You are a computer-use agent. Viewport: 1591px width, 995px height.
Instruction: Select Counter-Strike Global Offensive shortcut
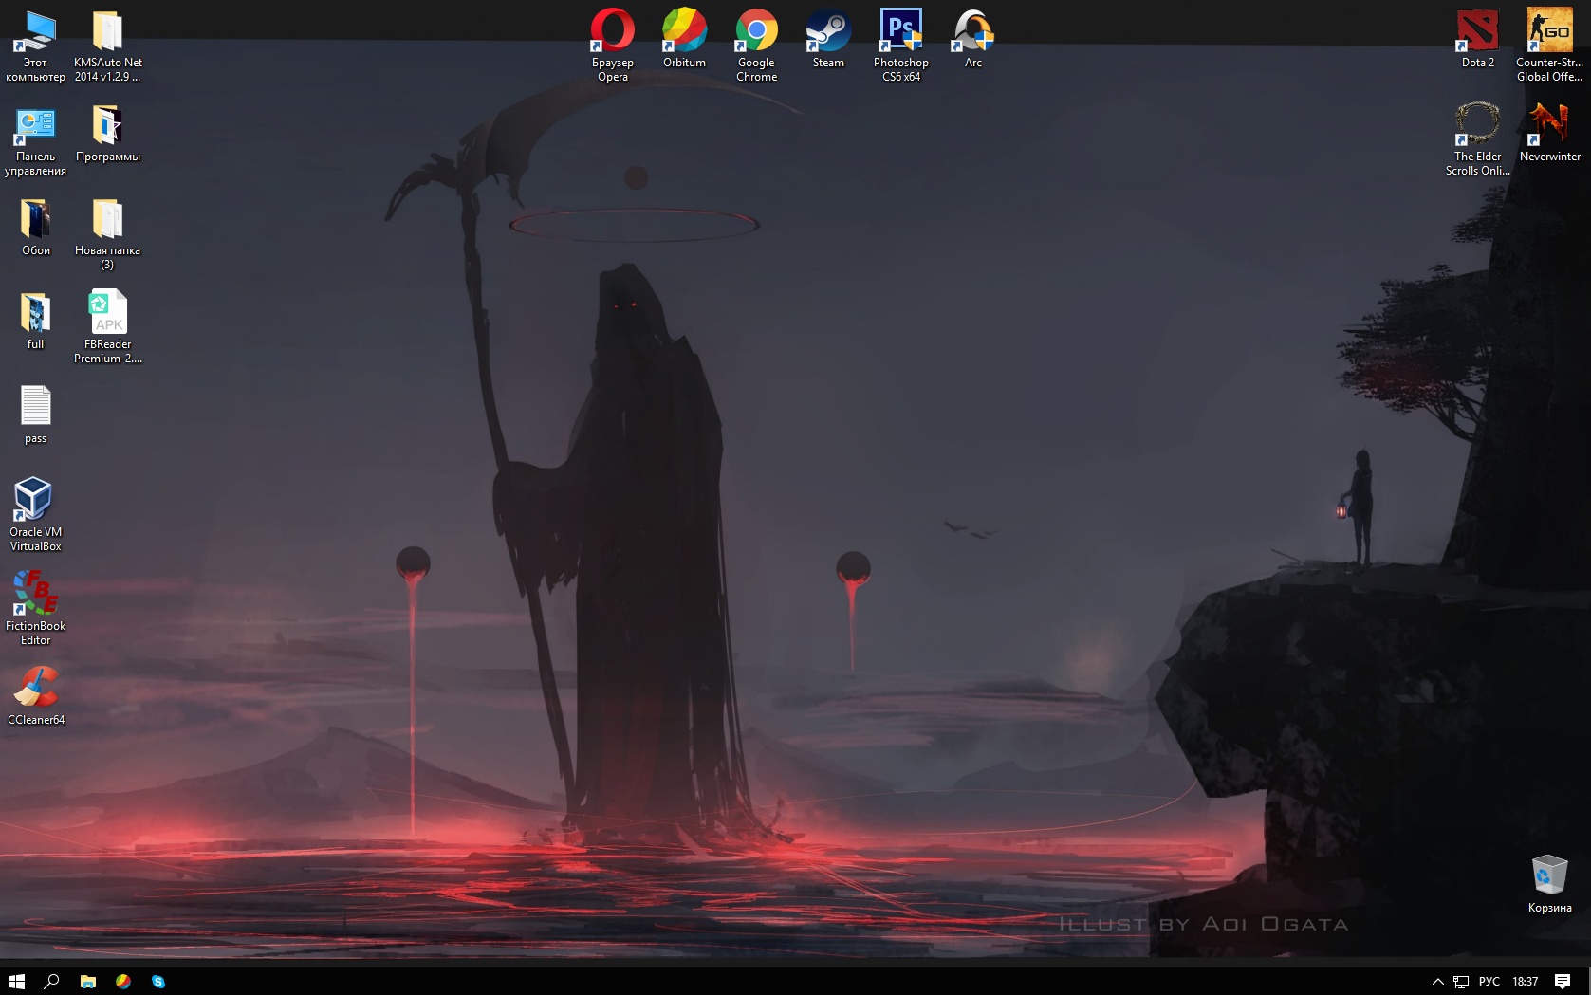click(x=1549, y=46)
